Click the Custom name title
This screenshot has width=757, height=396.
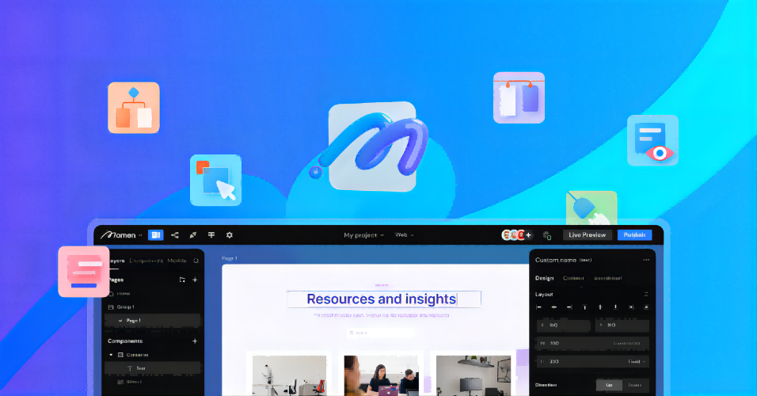556,260
